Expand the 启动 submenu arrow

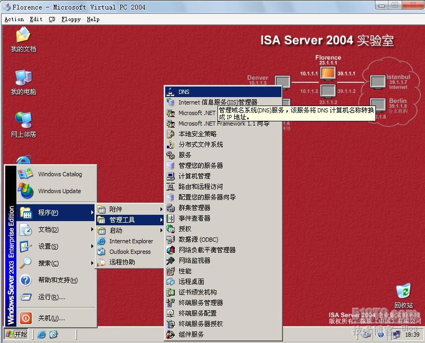point(161,230)
